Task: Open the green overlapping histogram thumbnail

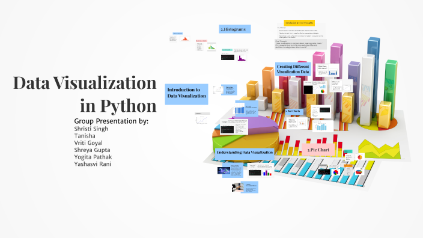Action: click(x=211, y=47)
